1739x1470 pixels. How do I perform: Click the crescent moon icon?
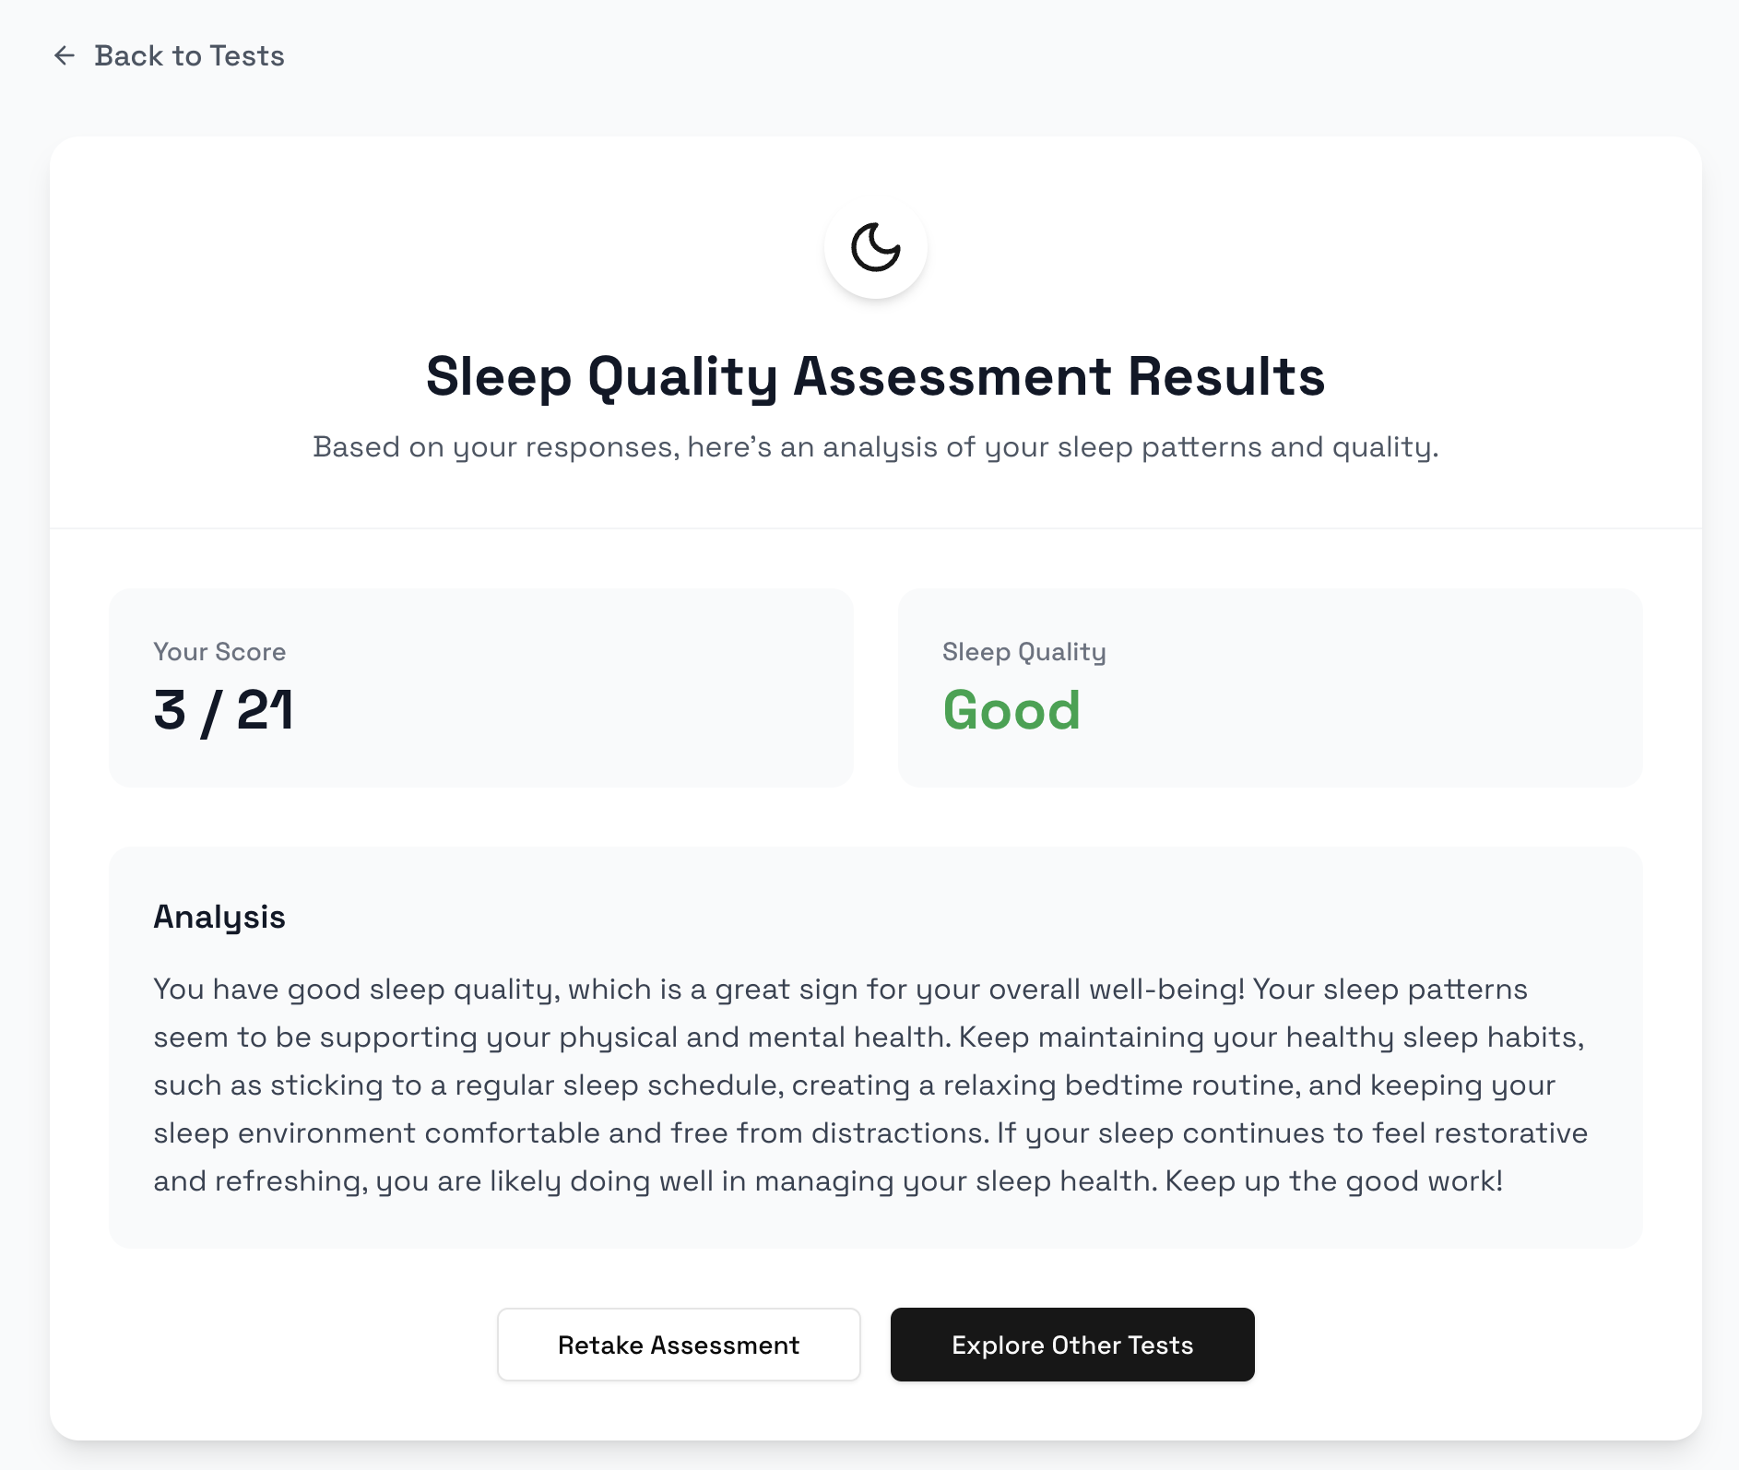point(875,247)
